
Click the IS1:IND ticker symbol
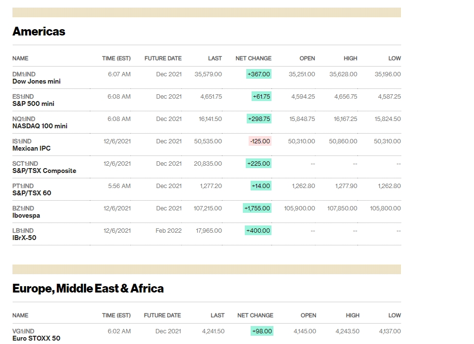[22, 141]
